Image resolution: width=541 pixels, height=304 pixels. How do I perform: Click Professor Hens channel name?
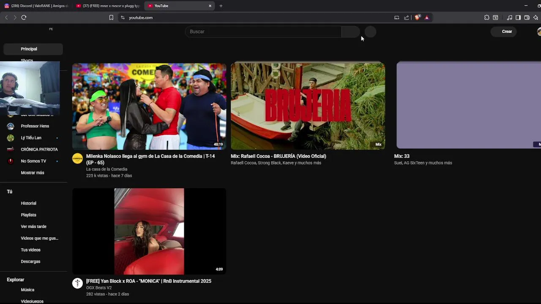tap(35, 126)
